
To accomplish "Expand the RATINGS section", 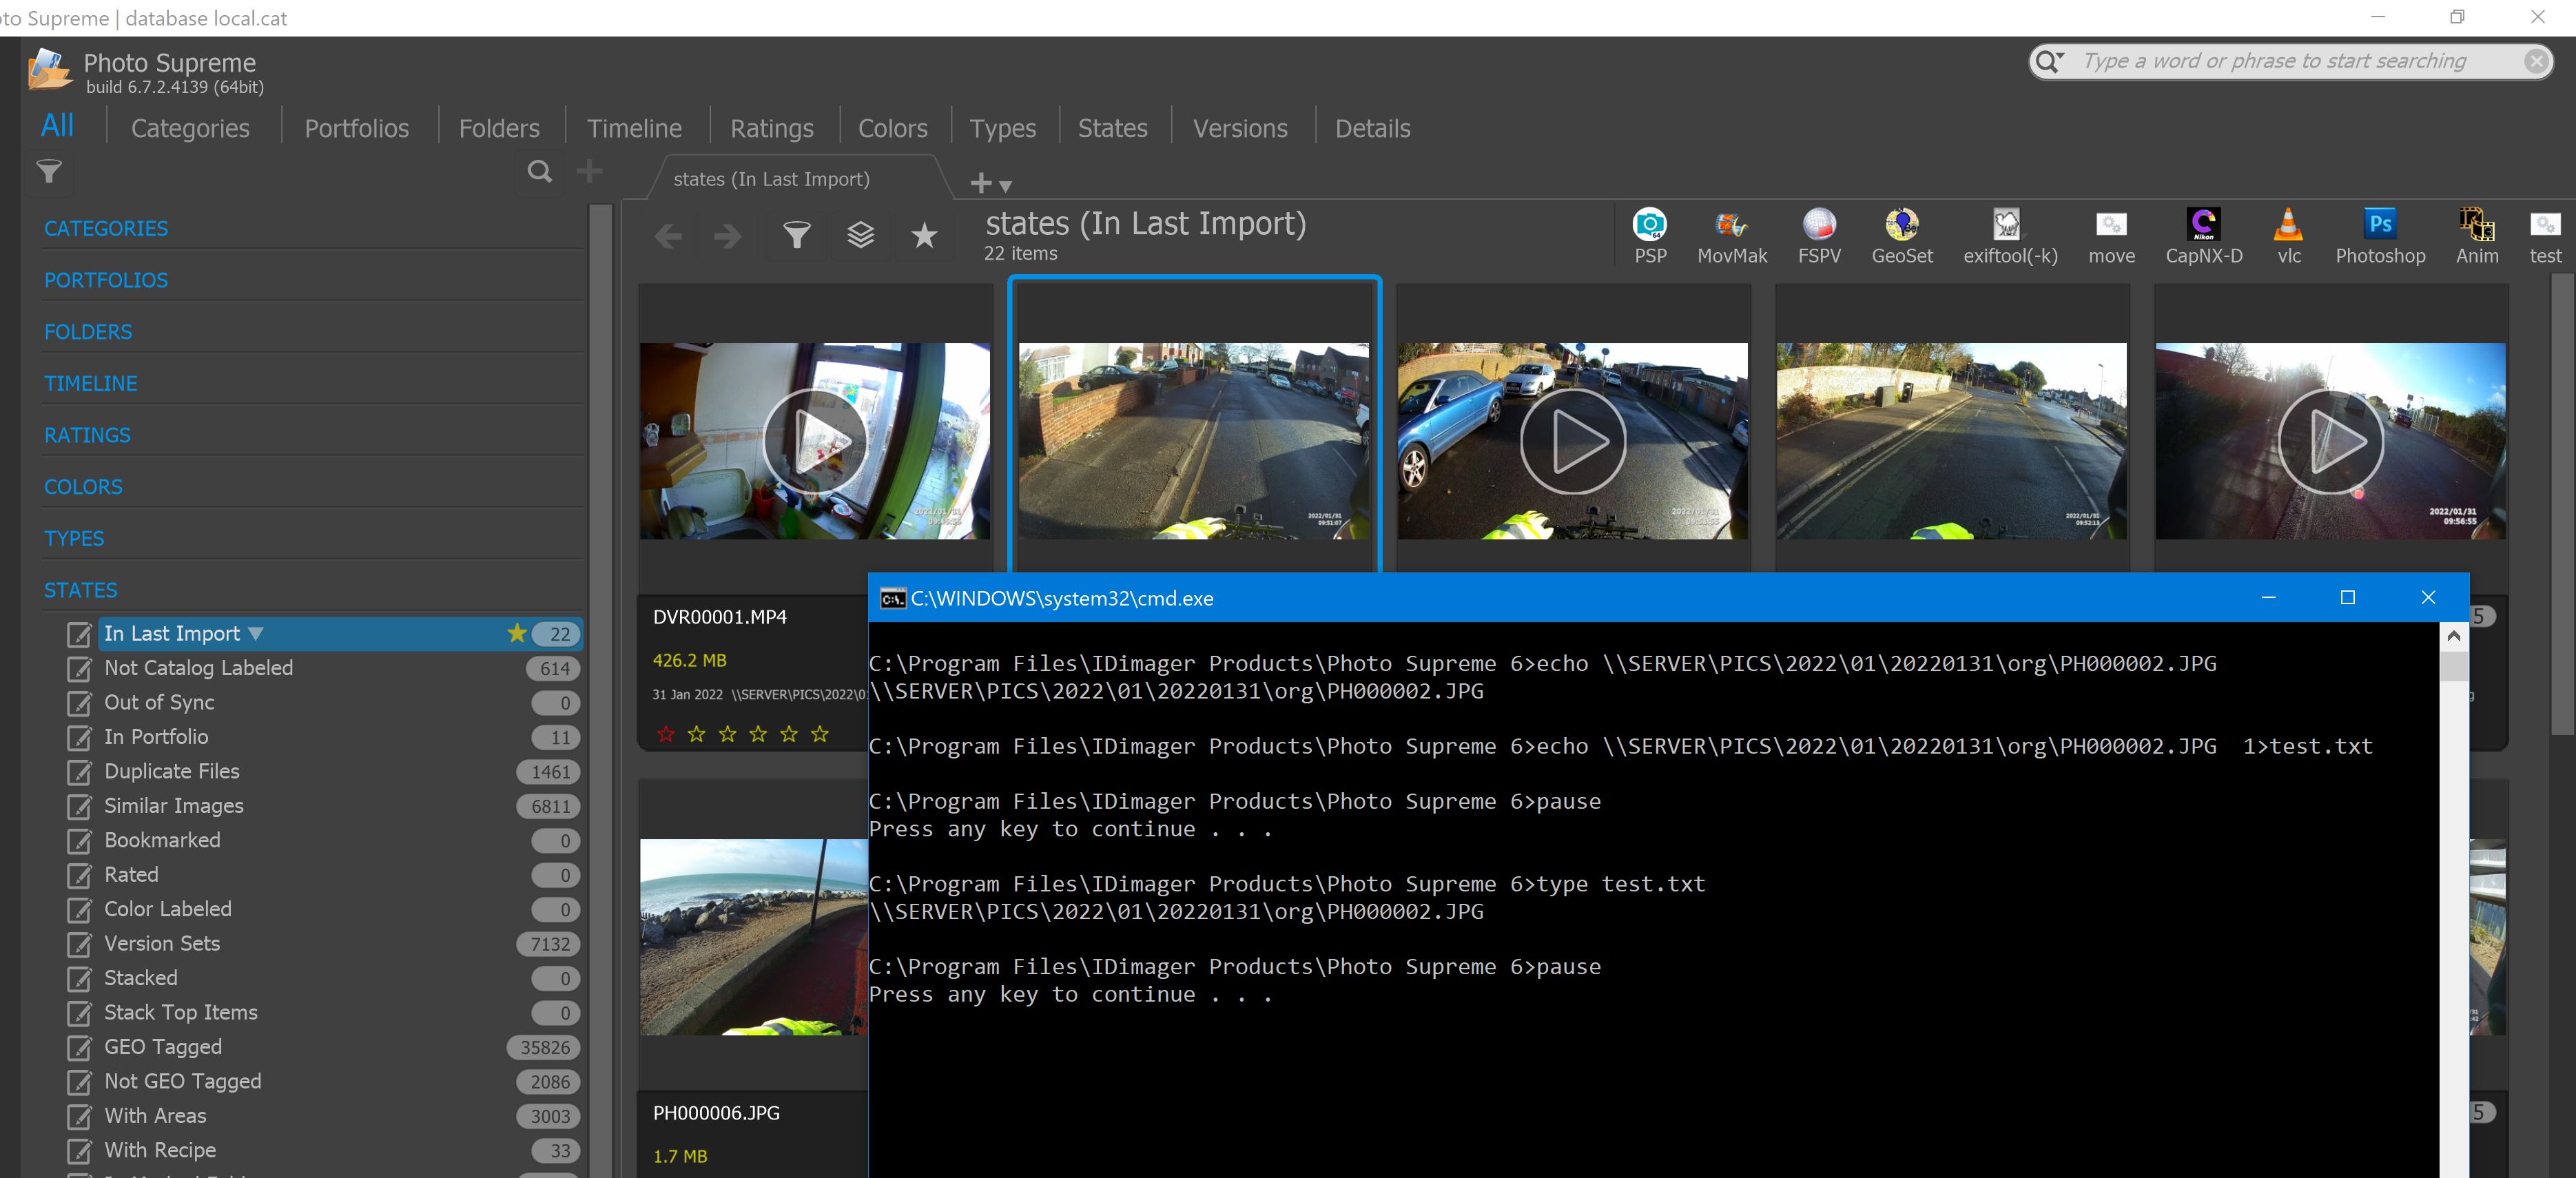I will (87, 435).
